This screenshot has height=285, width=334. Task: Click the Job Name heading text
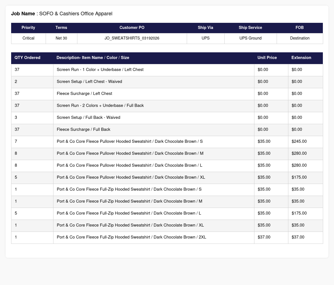(62, 14)
